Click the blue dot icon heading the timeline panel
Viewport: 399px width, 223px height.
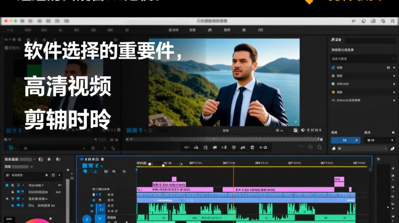point(82,159)
